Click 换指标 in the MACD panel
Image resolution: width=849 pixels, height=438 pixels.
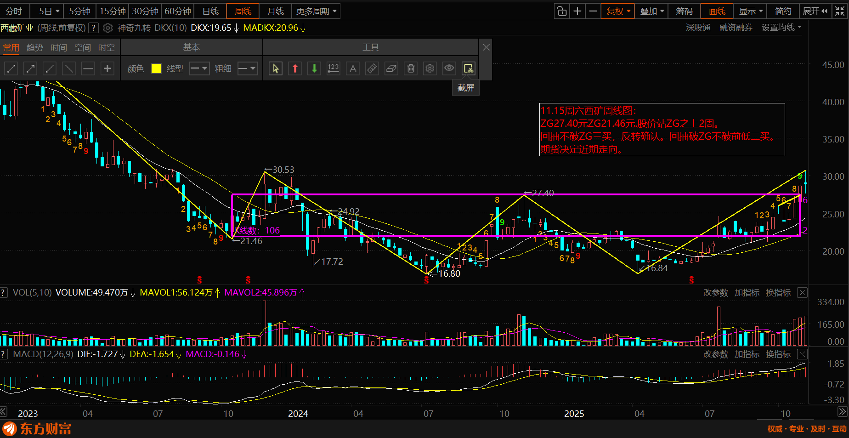click(778, 354)
